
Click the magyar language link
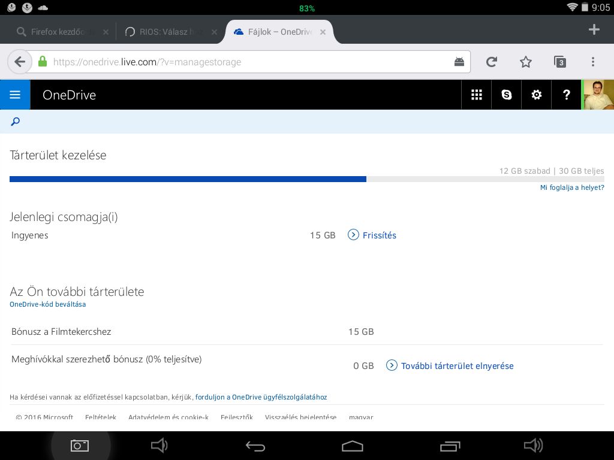360,417
